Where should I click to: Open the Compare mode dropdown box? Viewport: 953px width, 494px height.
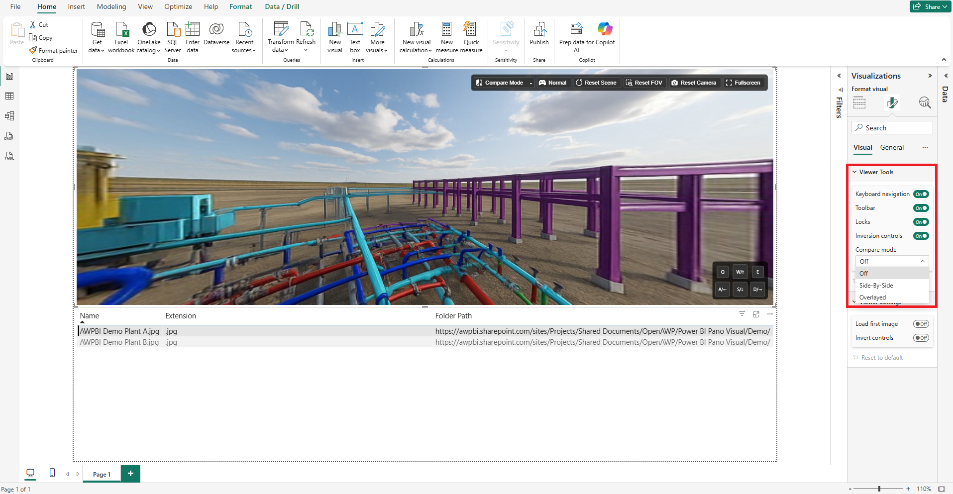pyautogui.click(x=892, y=261)
